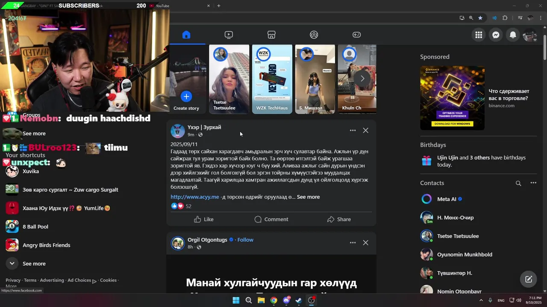Open Chrome zoom magnifier icon
The width and height of the screenshot is (547, 307).
(471, 18)
